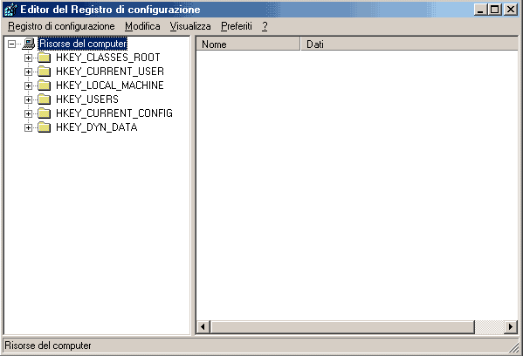Open the question mark help menu

click(265, 26)
